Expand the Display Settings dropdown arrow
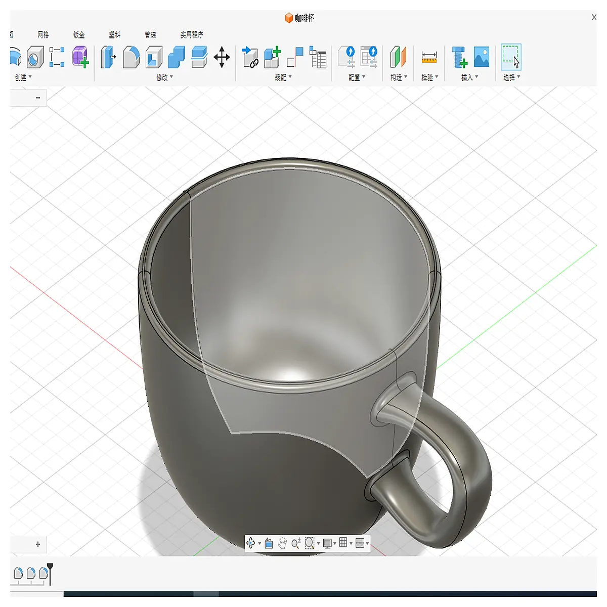 tap(335, 544)
